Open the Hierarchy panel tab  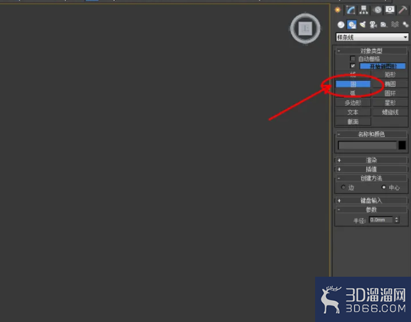[364, 10]
